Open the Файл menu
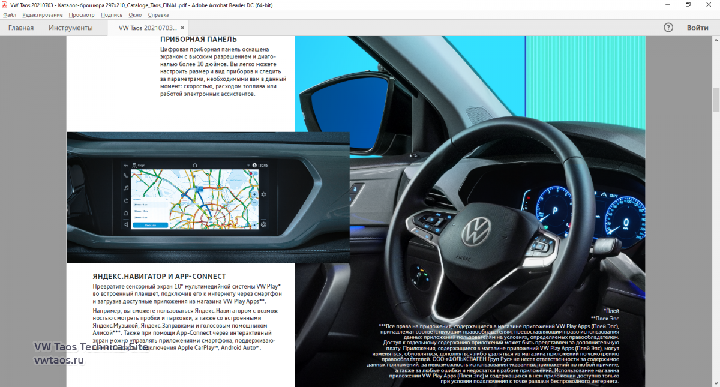 tap(9, 14)
